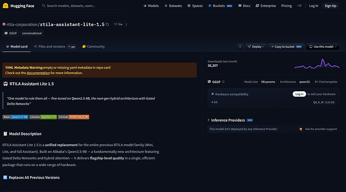Screen dimensions: 346x192
Task: Open the Enterprise page
Action: 266,6
